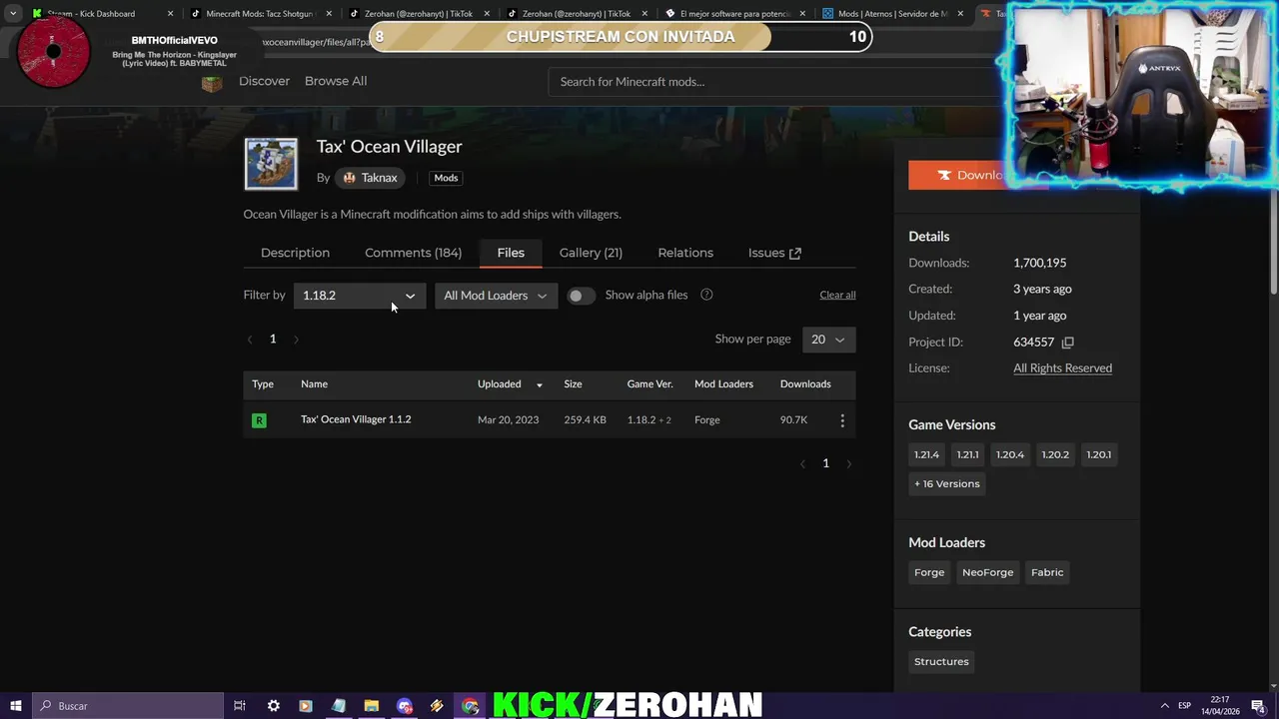The image size is (1279, 719).
Task: Close the Kick Dashboard browser tab
Action: point(170,14)
